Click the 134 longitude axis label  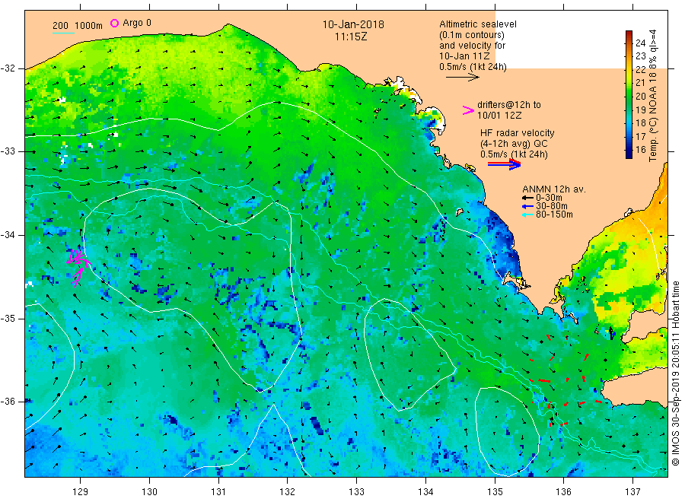point(425,491)
